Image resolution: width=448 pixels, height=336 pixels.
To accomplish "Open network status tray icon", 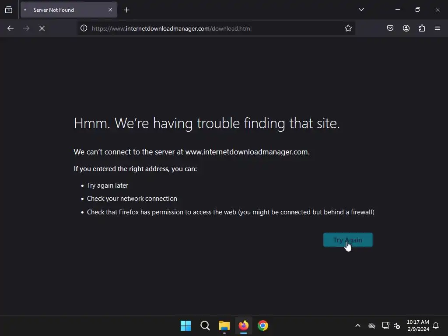I will coord(386,325).
